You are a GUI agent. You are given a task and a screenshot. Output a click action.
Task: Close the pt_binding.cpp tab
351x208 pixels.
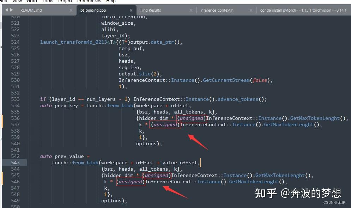pos(131,10)
